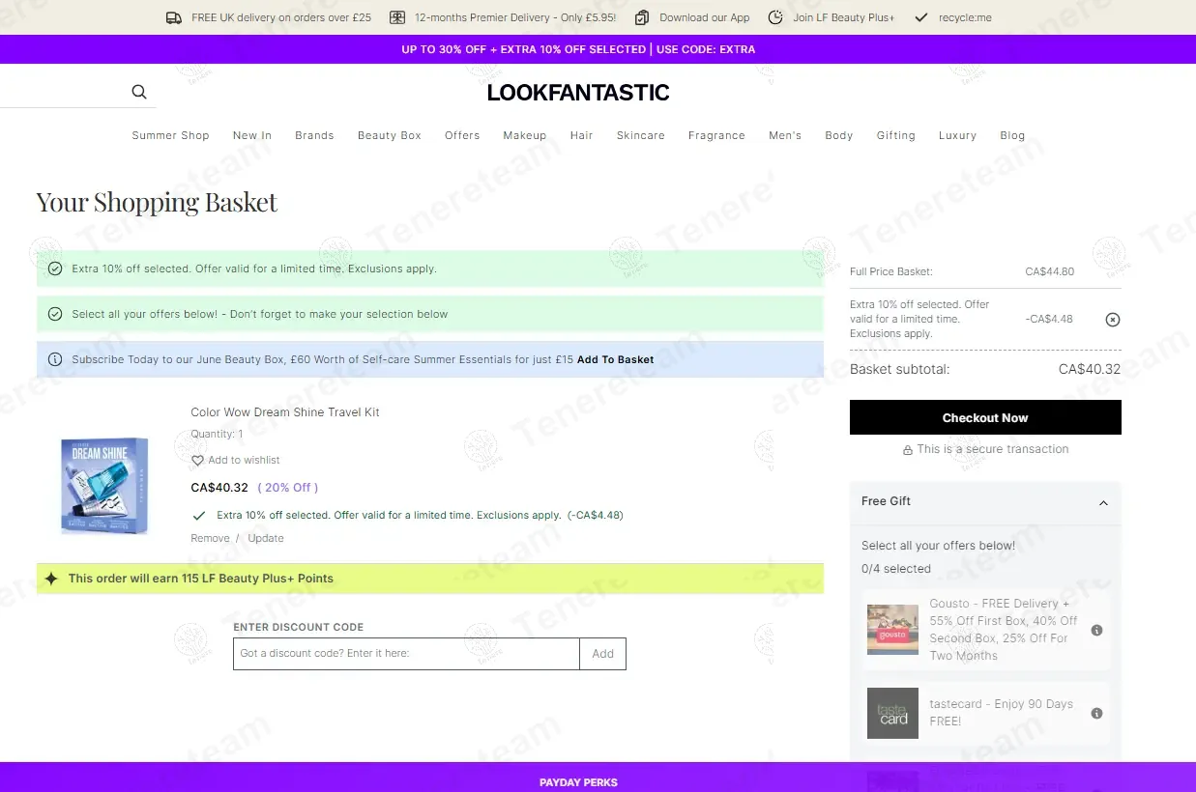Open info for tastecard offer
1196x792 pixels.
pyautogui.click(x=1096, y=713)
